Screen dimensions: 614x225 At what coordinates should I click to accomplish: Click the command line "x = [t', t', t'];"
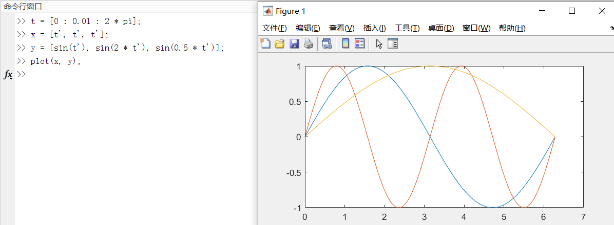pos(70,35)
